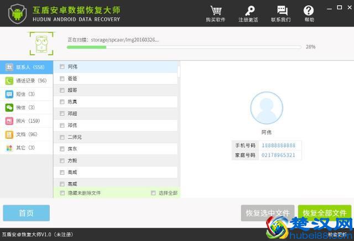Switch to 短信 (3) category
Screen dimensions: 354x241
[x=27, y=94]
